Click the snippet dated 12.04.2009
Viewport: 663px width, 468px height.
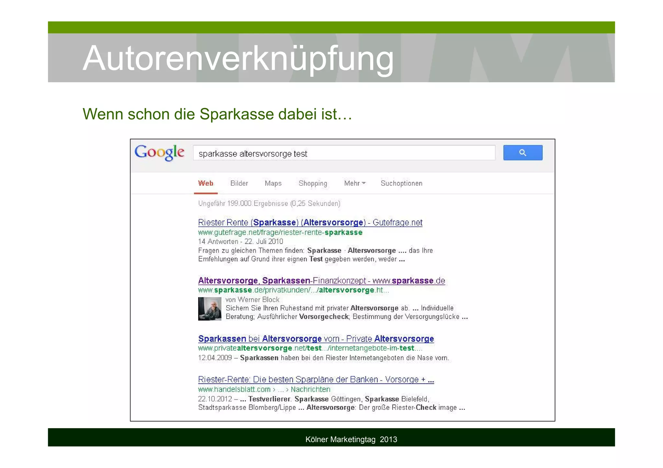coord(323,358)
